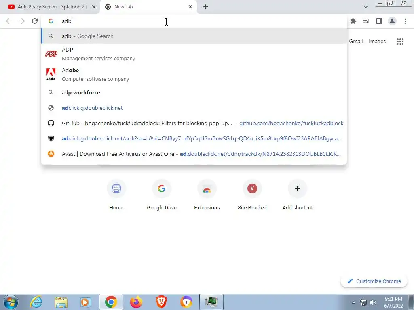This screenshot has width=414, height=310.
Task: Open Chrome's three-dot menu
Action: 405,21
